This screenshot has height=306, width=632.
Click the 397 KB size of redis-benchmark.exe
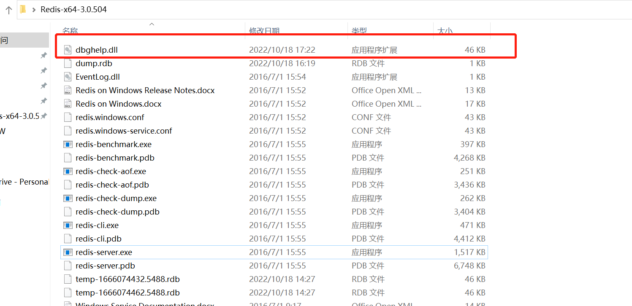(473, 144)
